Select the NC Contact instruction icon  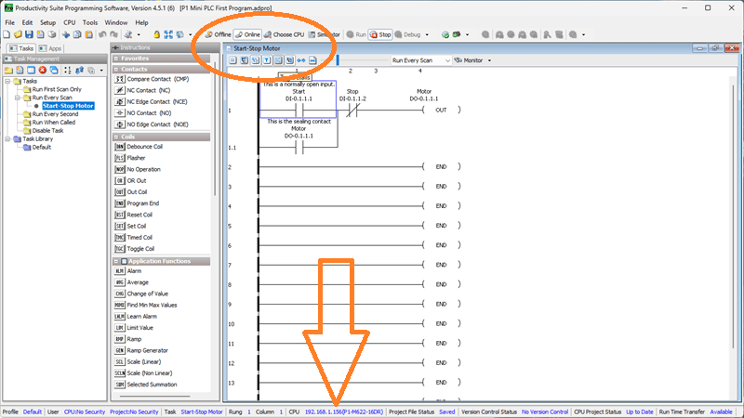pos(119,90)
